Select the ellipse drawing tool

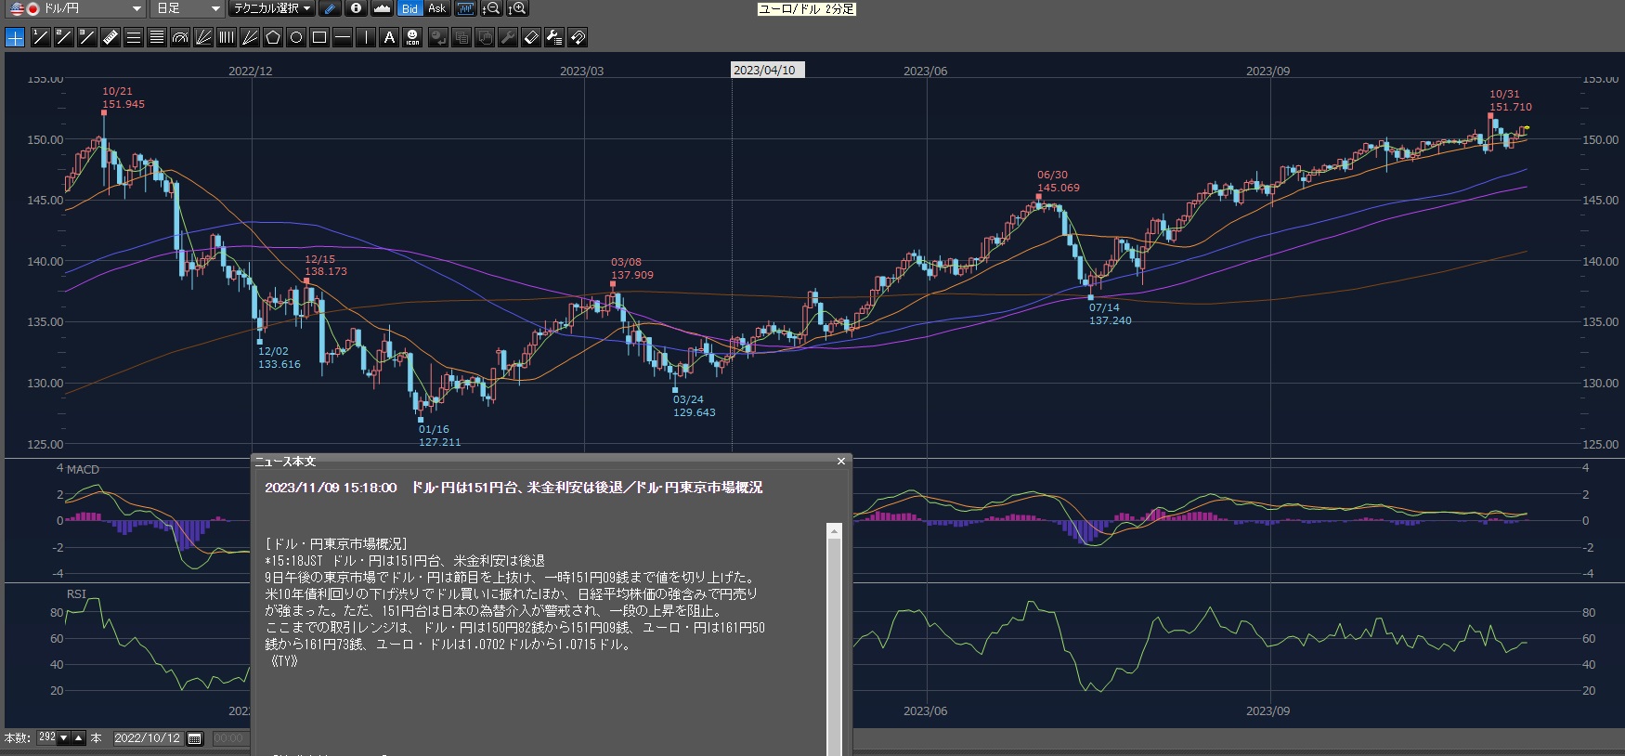(296, 37)
